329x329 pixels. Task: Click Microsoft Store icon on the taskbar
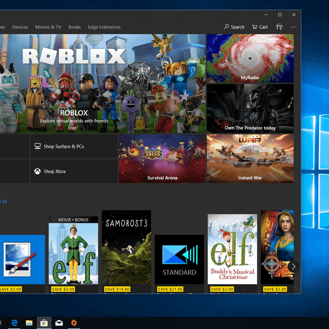44,323
